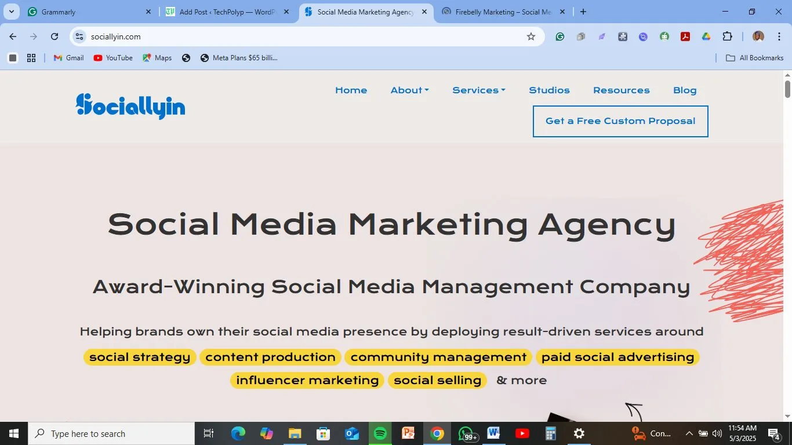Reload the current page

[x=55, y=37]
